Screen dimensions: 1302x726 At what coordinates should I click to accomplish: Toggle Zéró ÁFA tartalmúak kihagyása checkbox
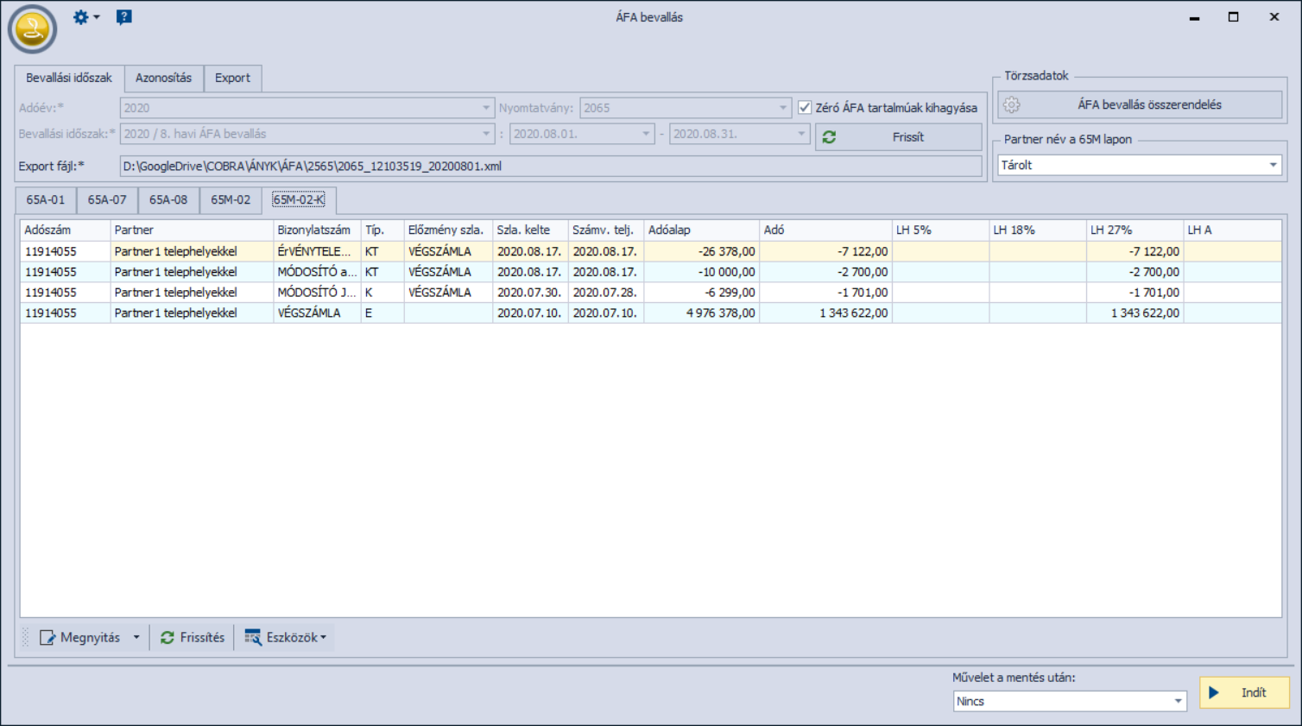(805, 108)
